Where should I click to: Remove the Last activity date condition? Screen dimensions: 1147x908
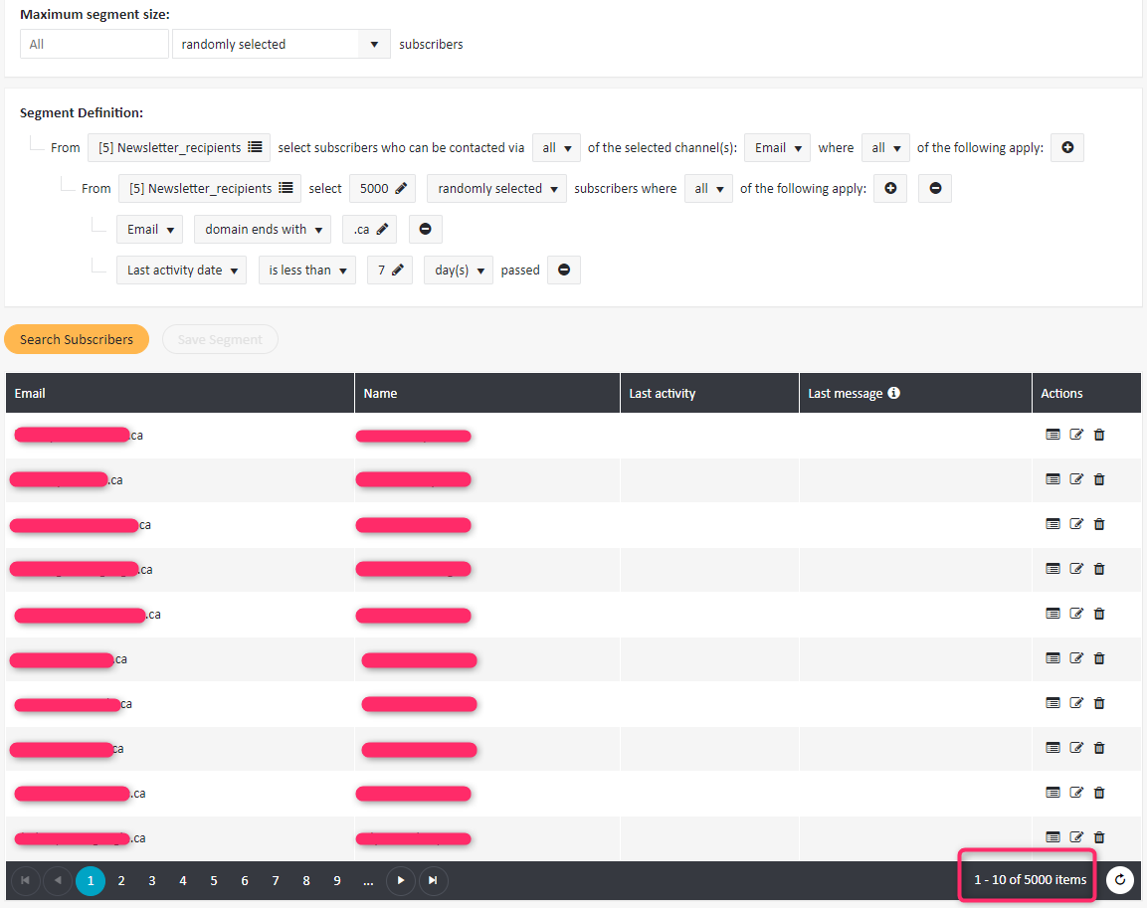(x=564, y=270)
